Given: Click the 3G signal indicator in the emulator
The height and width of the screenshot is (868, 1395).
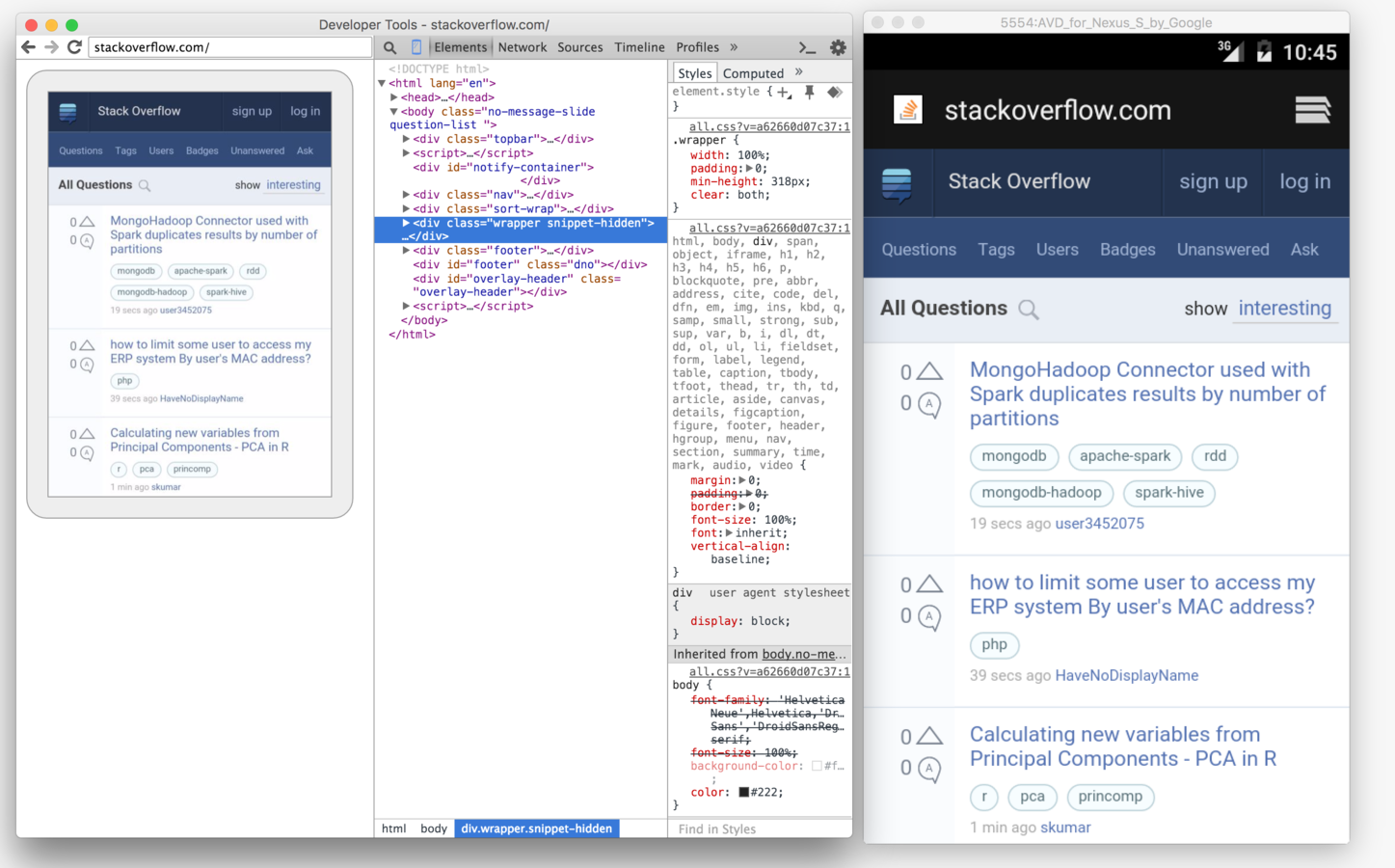Looking at the screenshot, I should pos(1229,51).
